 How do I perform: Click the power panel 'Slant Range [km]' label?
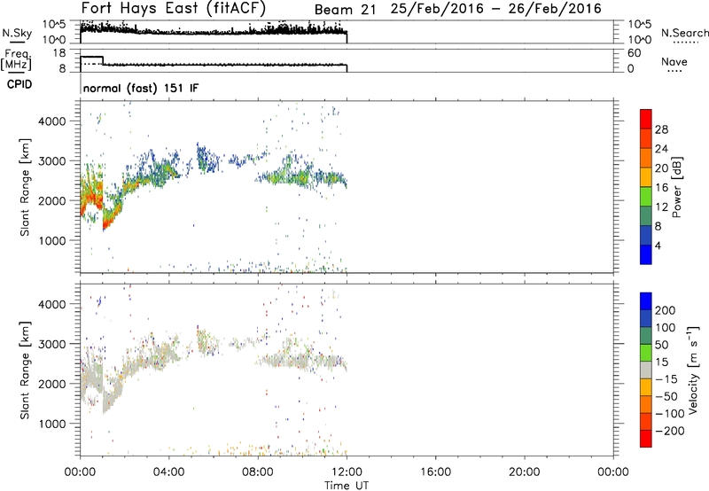coord(25,187)
